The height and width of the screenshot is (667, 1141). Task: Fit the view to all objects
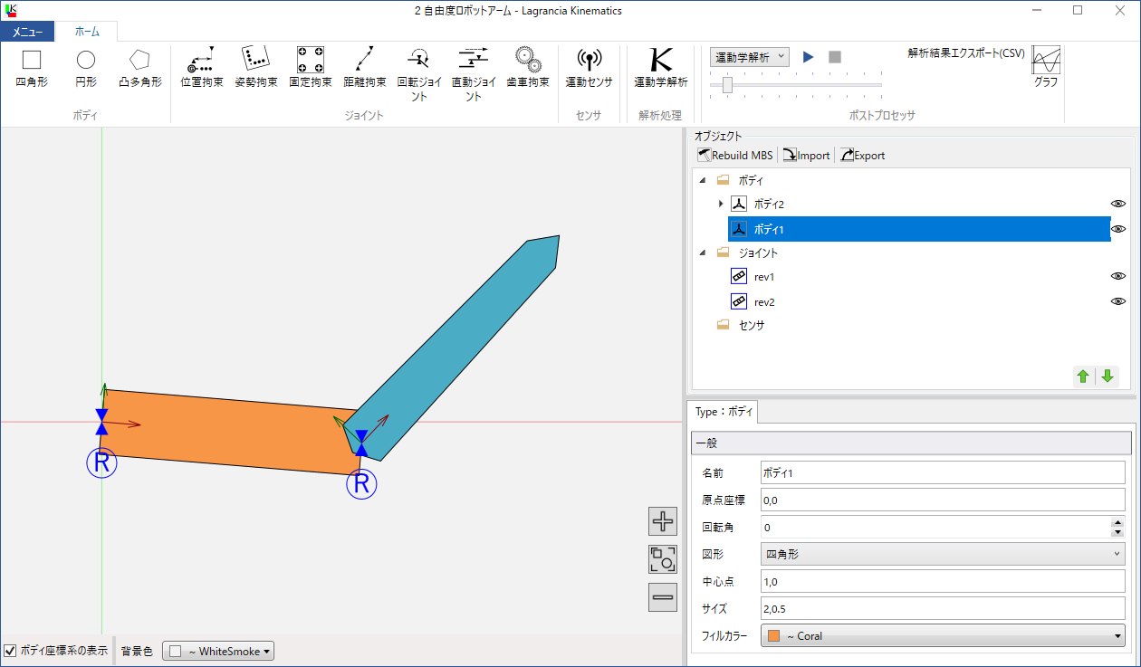(663, 559)
